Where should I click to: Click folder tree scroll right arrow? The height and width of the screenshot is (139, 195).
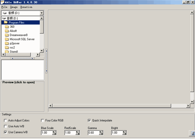point(38,54)
